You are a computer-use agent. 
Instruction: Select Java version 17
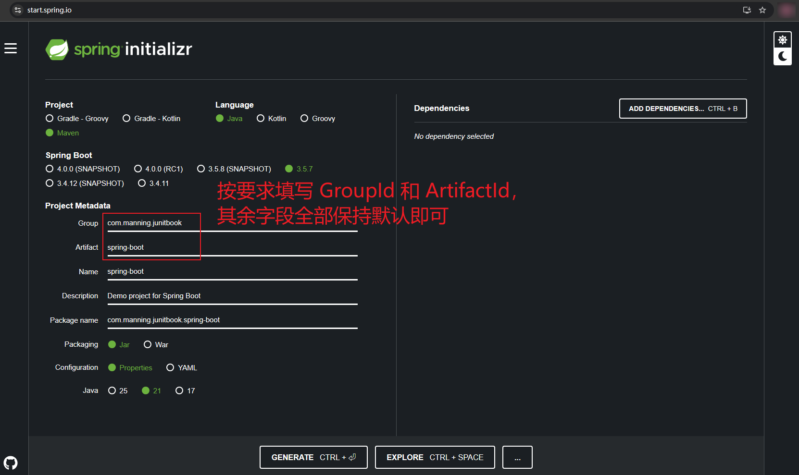click(x=185, y=391)
